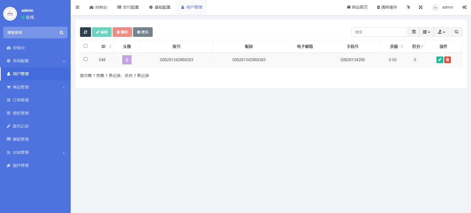Click the refresh icon above the user table
This screenshot has width=471, height=213.
(85, 32)
